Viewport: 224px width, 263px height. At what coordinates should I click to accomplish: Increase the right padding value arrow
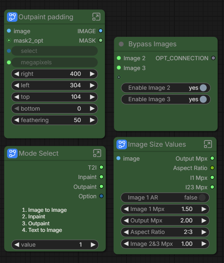coord(92,74)
